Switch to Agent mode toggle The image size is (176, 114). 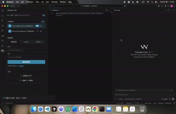pyautogui.click(x=12, y=6)
